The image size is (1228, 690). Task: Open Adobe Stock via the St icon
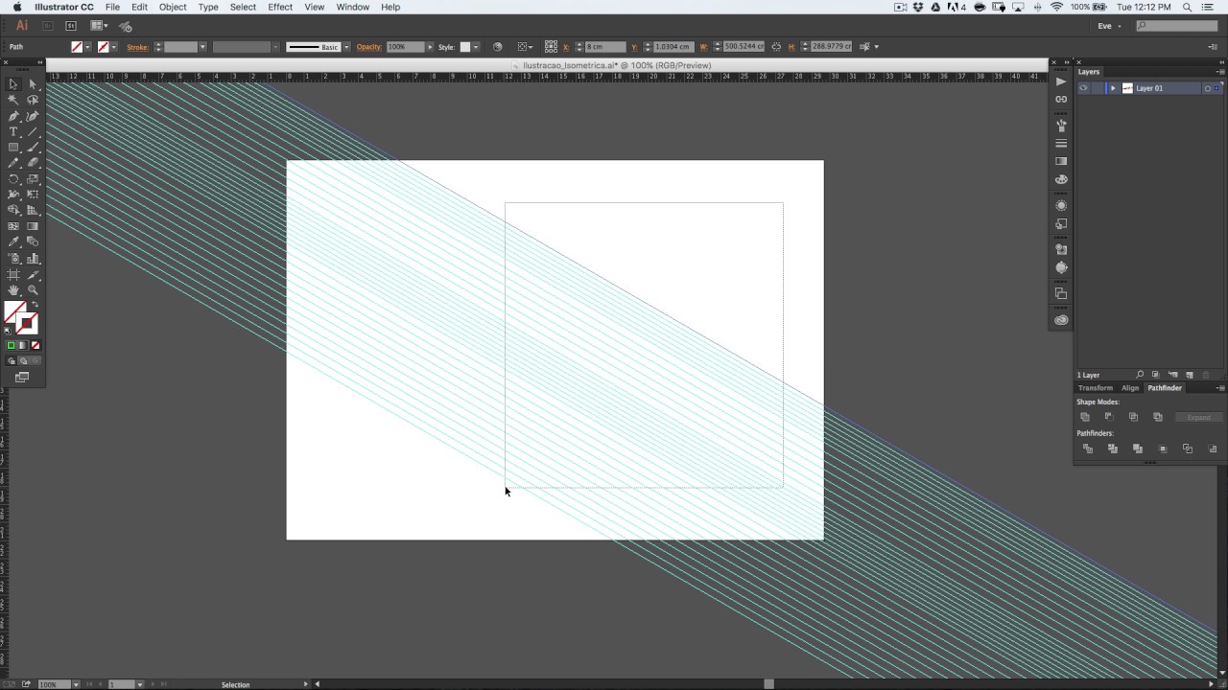point(71,26)
